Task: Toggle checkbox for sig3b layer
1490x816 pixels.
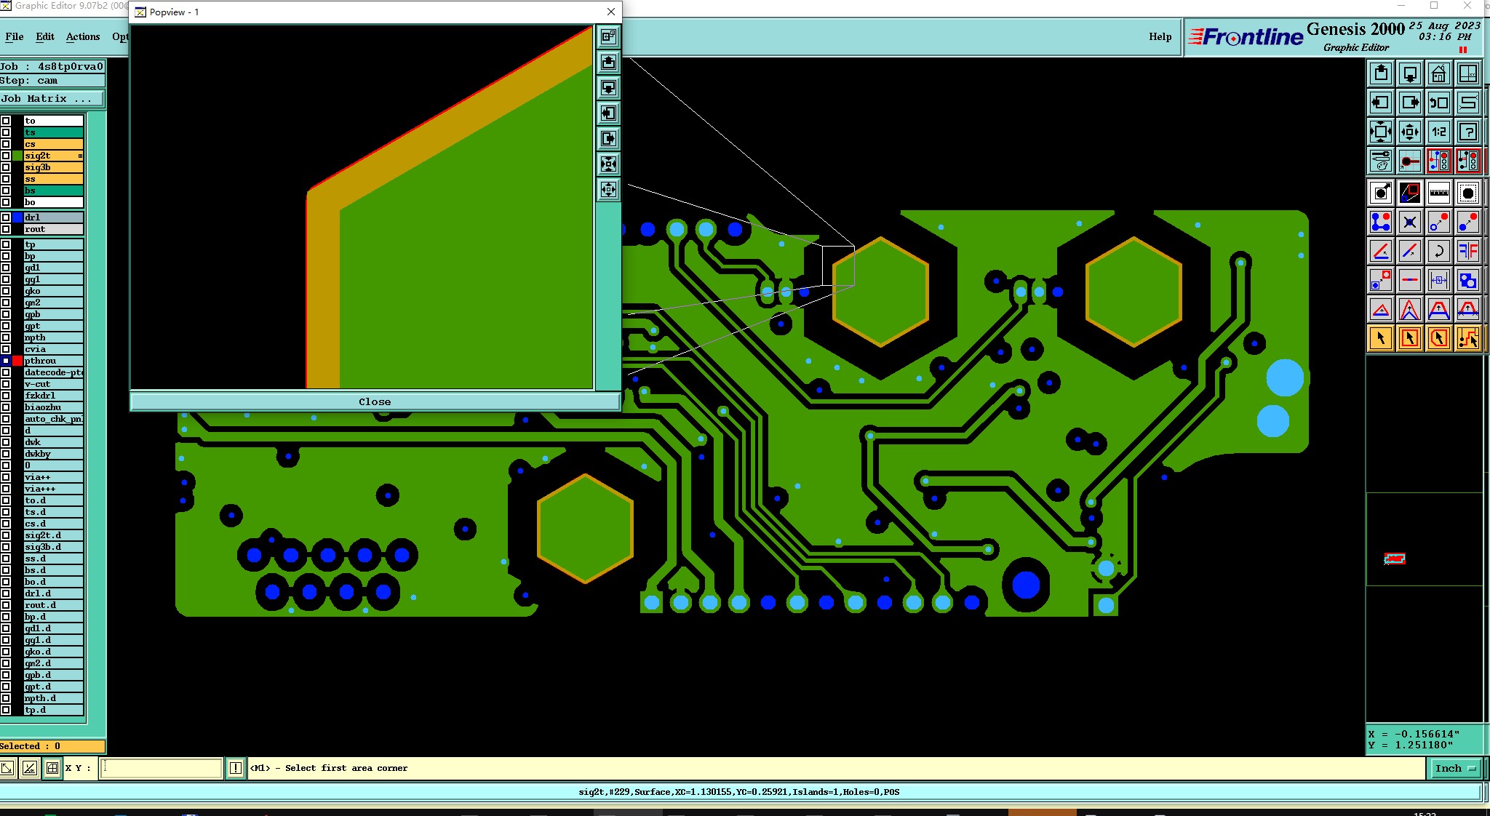Action: (x=6, y=167)
